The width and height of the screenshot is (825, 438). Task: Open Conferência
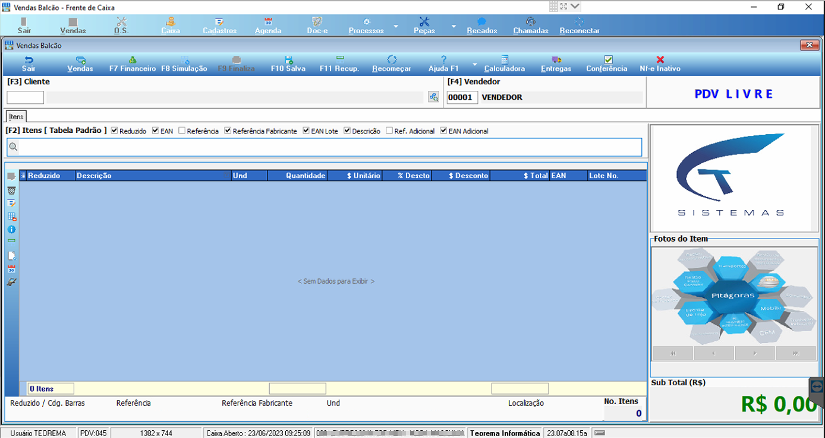(607, 64)
